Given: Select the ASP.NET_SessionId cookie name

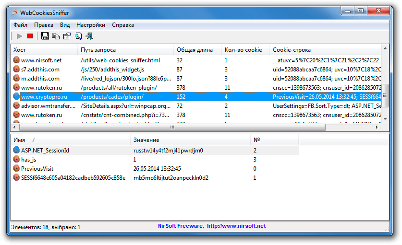Looking at the screenshot, I should tap(45, 150).
